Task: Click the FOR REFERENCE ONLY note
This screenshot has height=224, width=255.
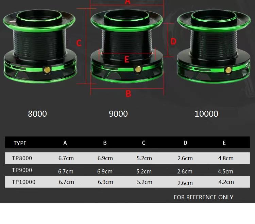Action: point(203,197)
